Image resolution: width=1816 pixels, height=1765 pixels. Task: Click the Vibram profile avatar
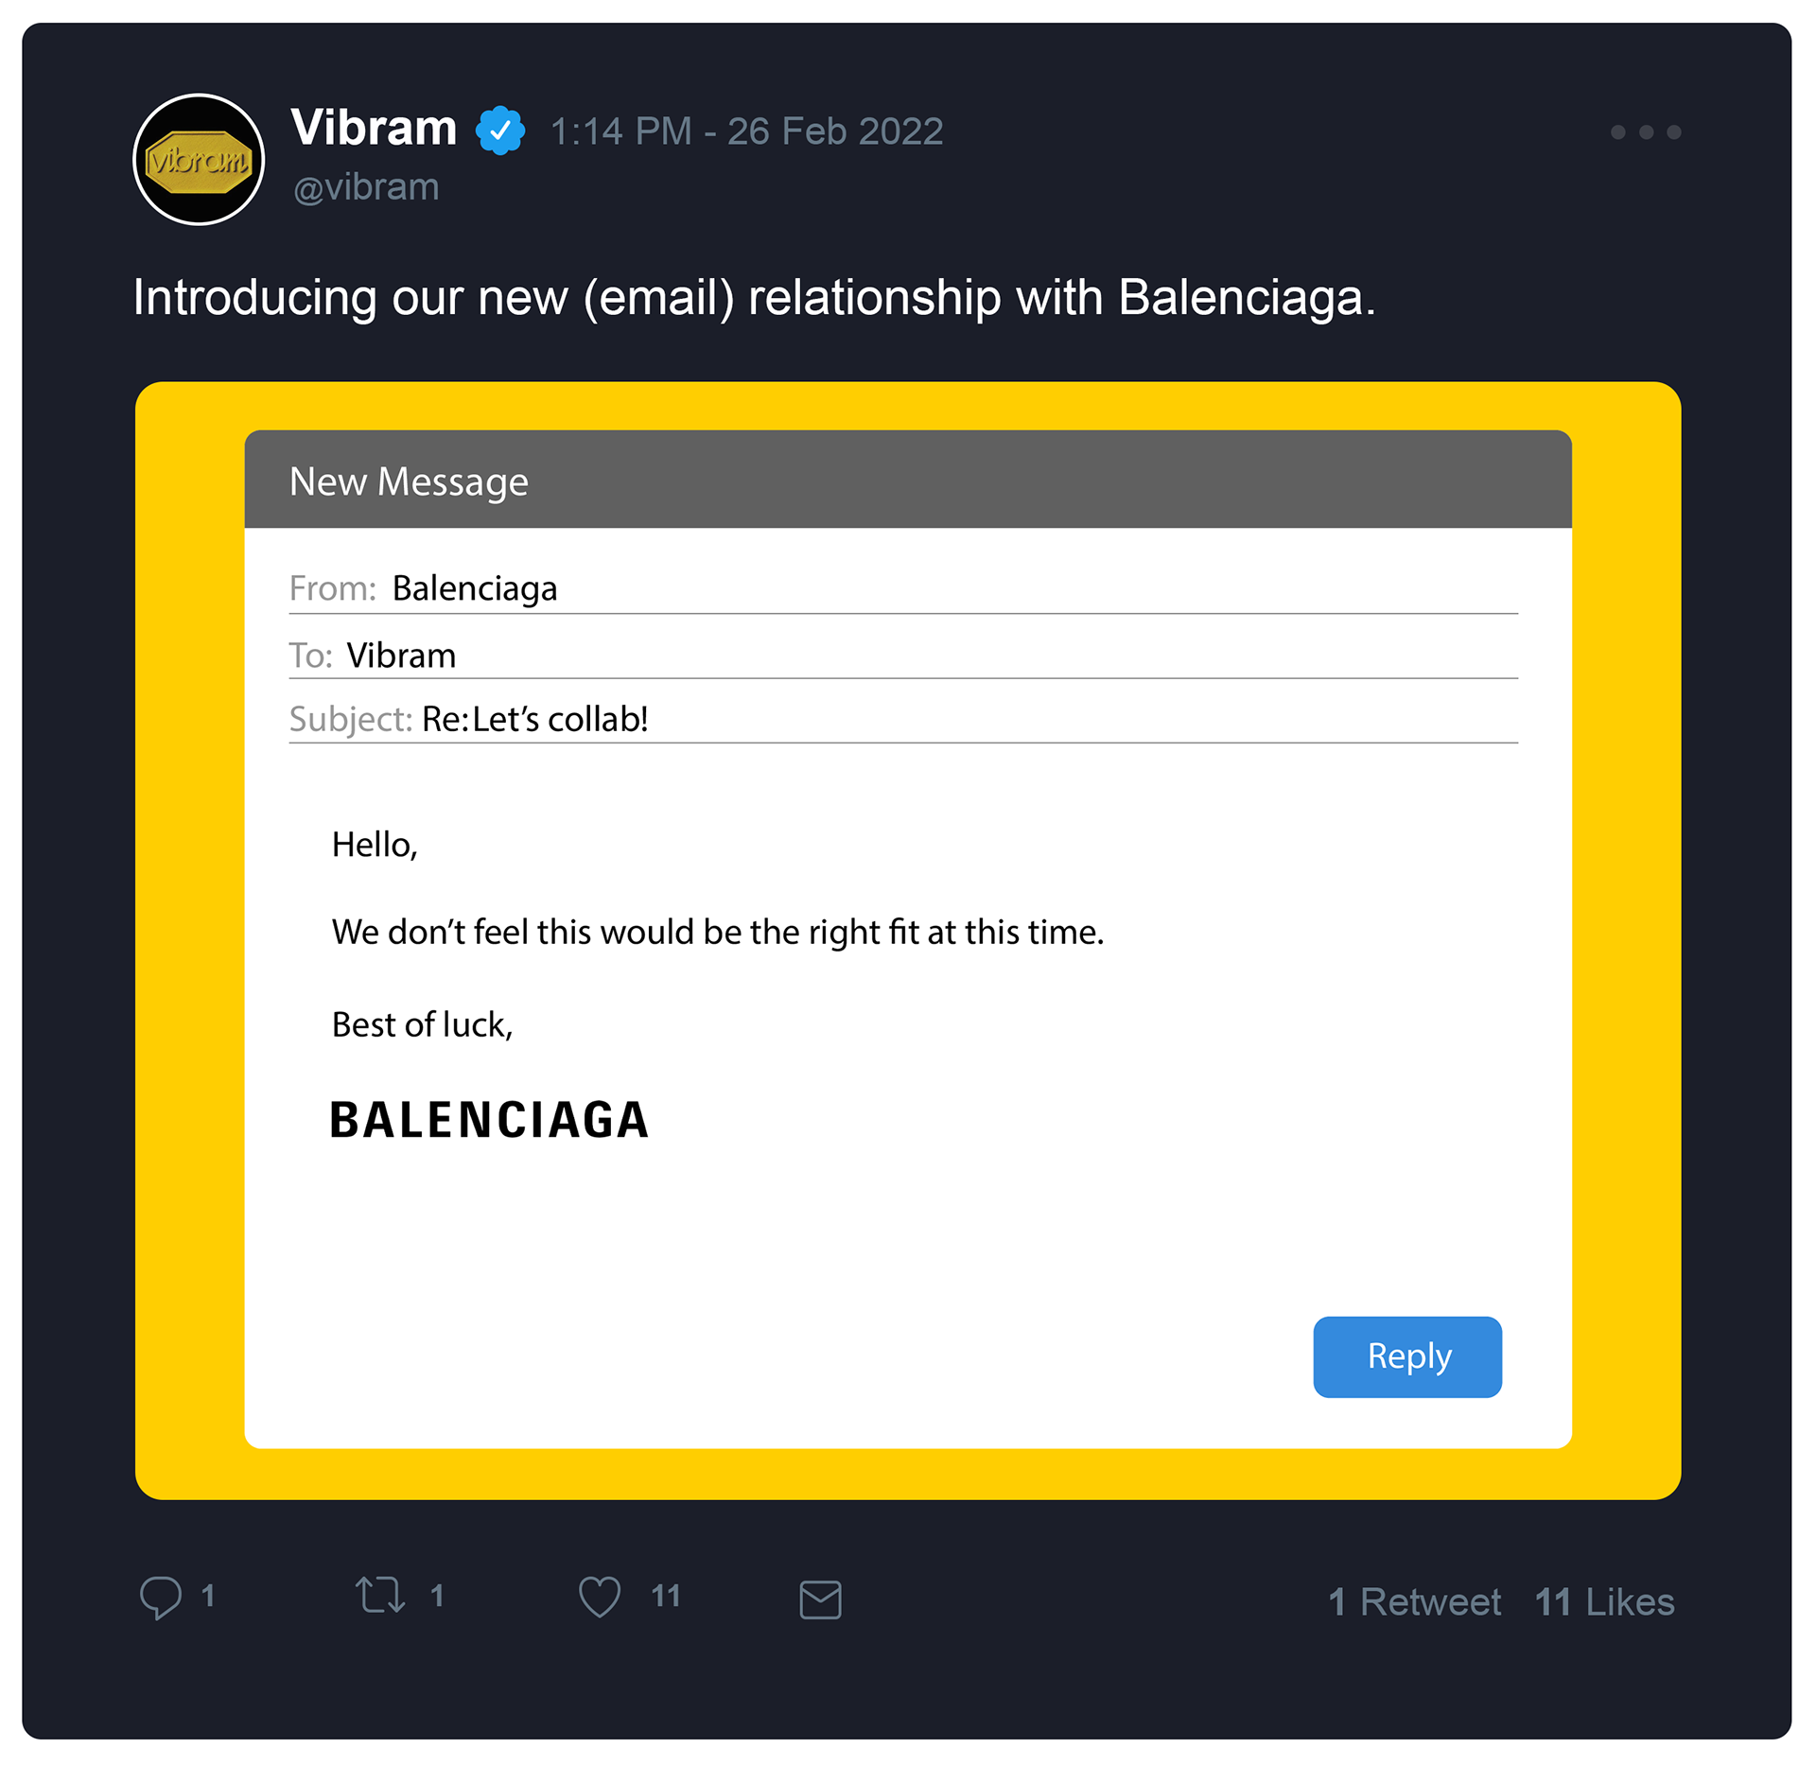[x=199, y=159]
